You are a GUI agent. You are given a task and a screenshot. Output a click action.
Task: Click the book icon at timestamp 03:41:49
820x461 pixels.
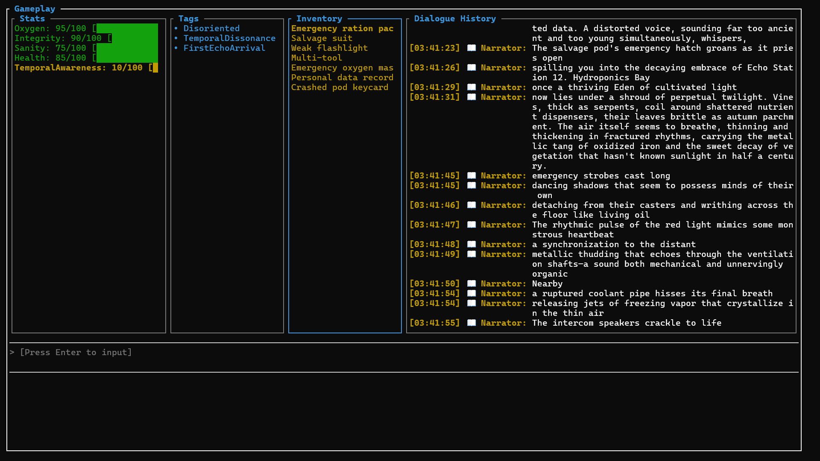[x=471, y=254]
